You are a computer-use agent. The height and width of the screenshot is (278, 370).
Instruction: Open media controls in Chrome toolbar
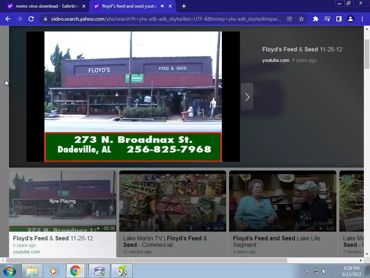327,19
